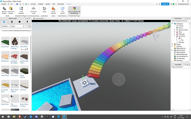Select Message in Explorer tree
Image resolution: width=191 pixels, height=119 pixels.
[x=181, y=42]
